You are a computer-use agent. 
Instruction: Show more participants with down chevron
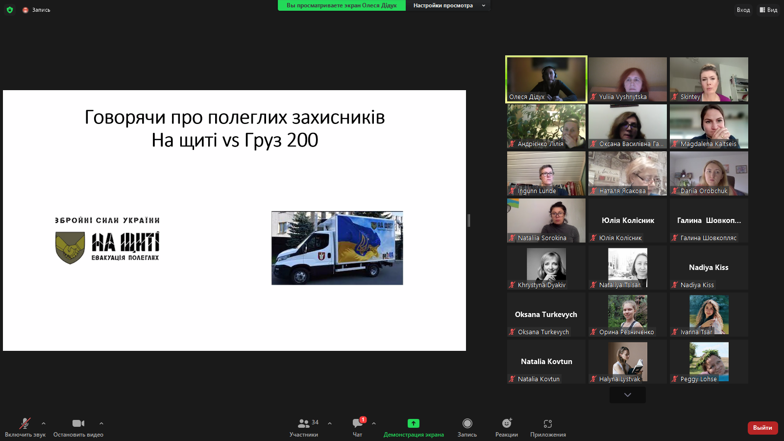(627, 395)
